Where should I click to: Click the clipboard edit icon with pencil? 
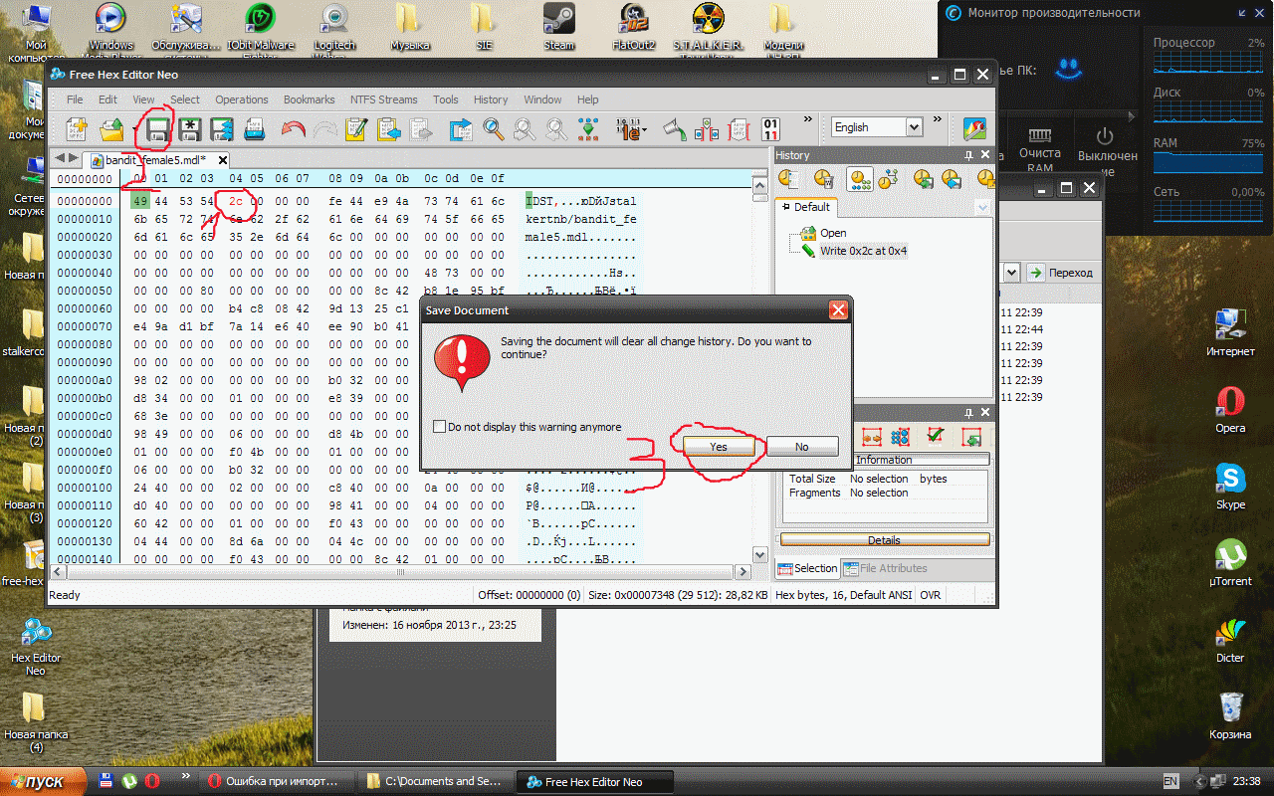[x=355, y=128]
